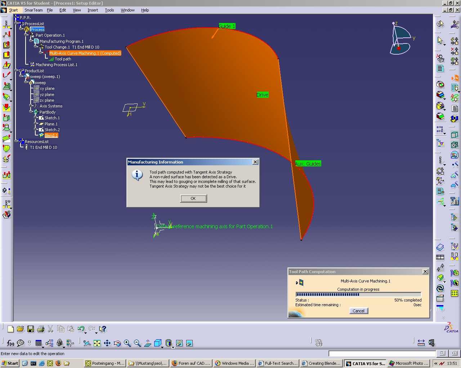
Task: Click the Zoom Out magnifier
Action: pos(137,343)
